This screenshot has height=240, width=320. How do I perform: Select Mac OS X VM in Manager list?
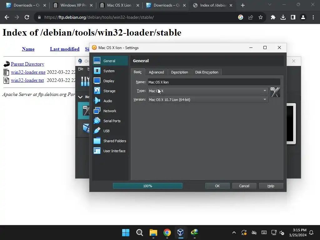(x=84, y=111)
